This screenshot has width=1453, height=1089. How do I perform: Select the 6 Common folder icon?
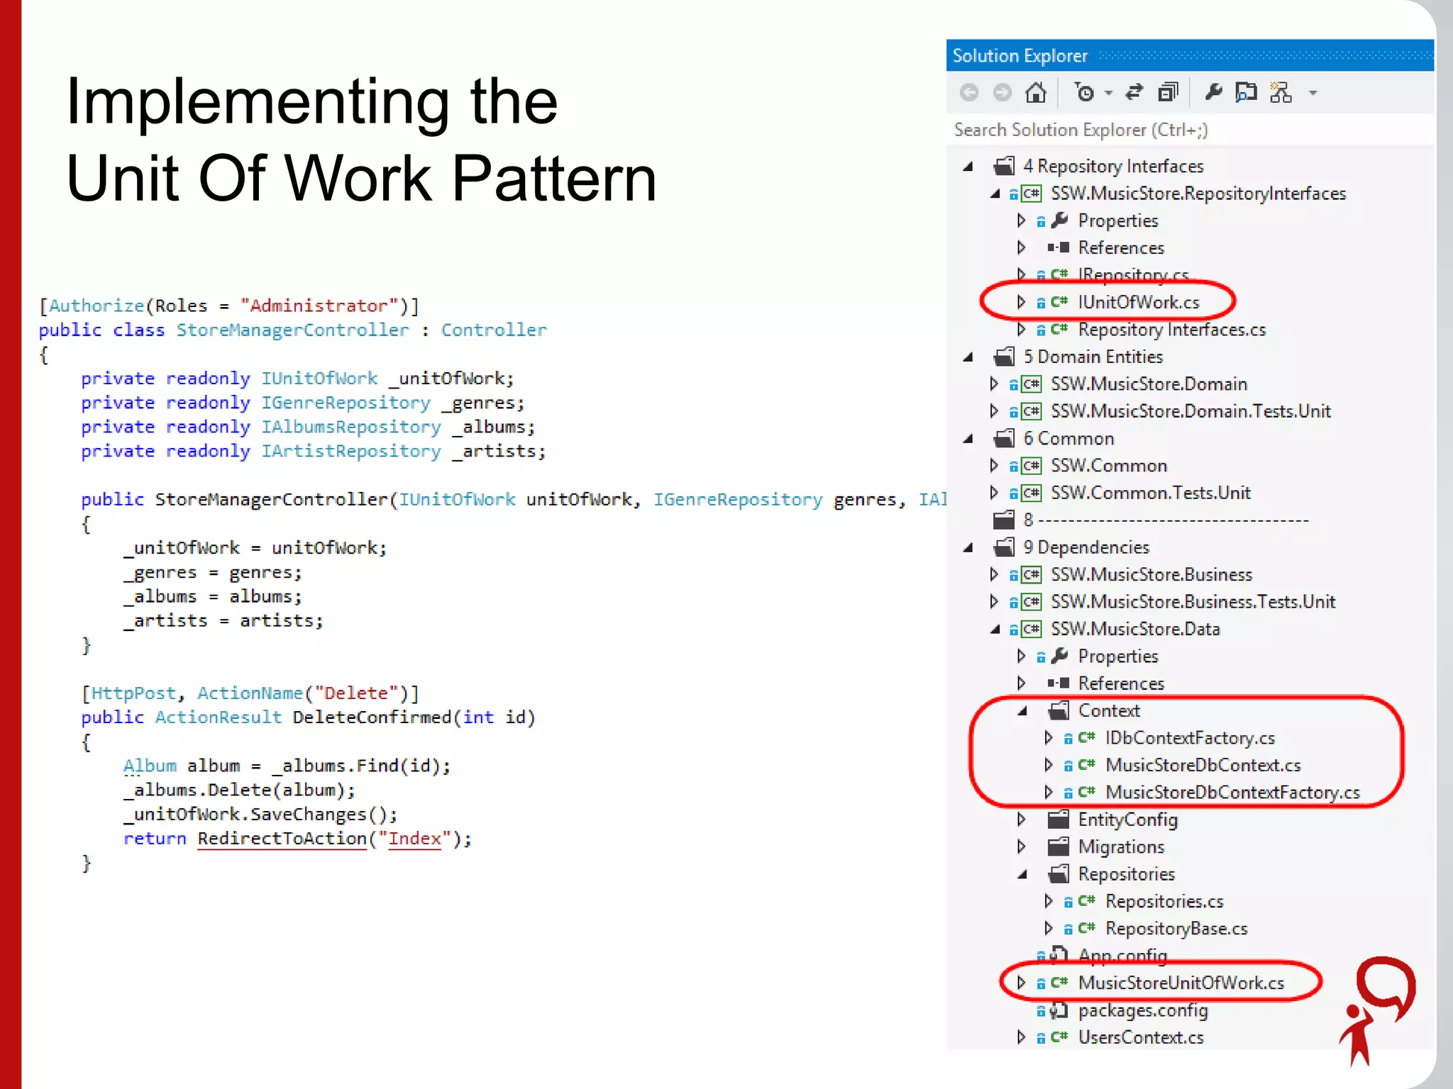click(x=1004, y=438)
